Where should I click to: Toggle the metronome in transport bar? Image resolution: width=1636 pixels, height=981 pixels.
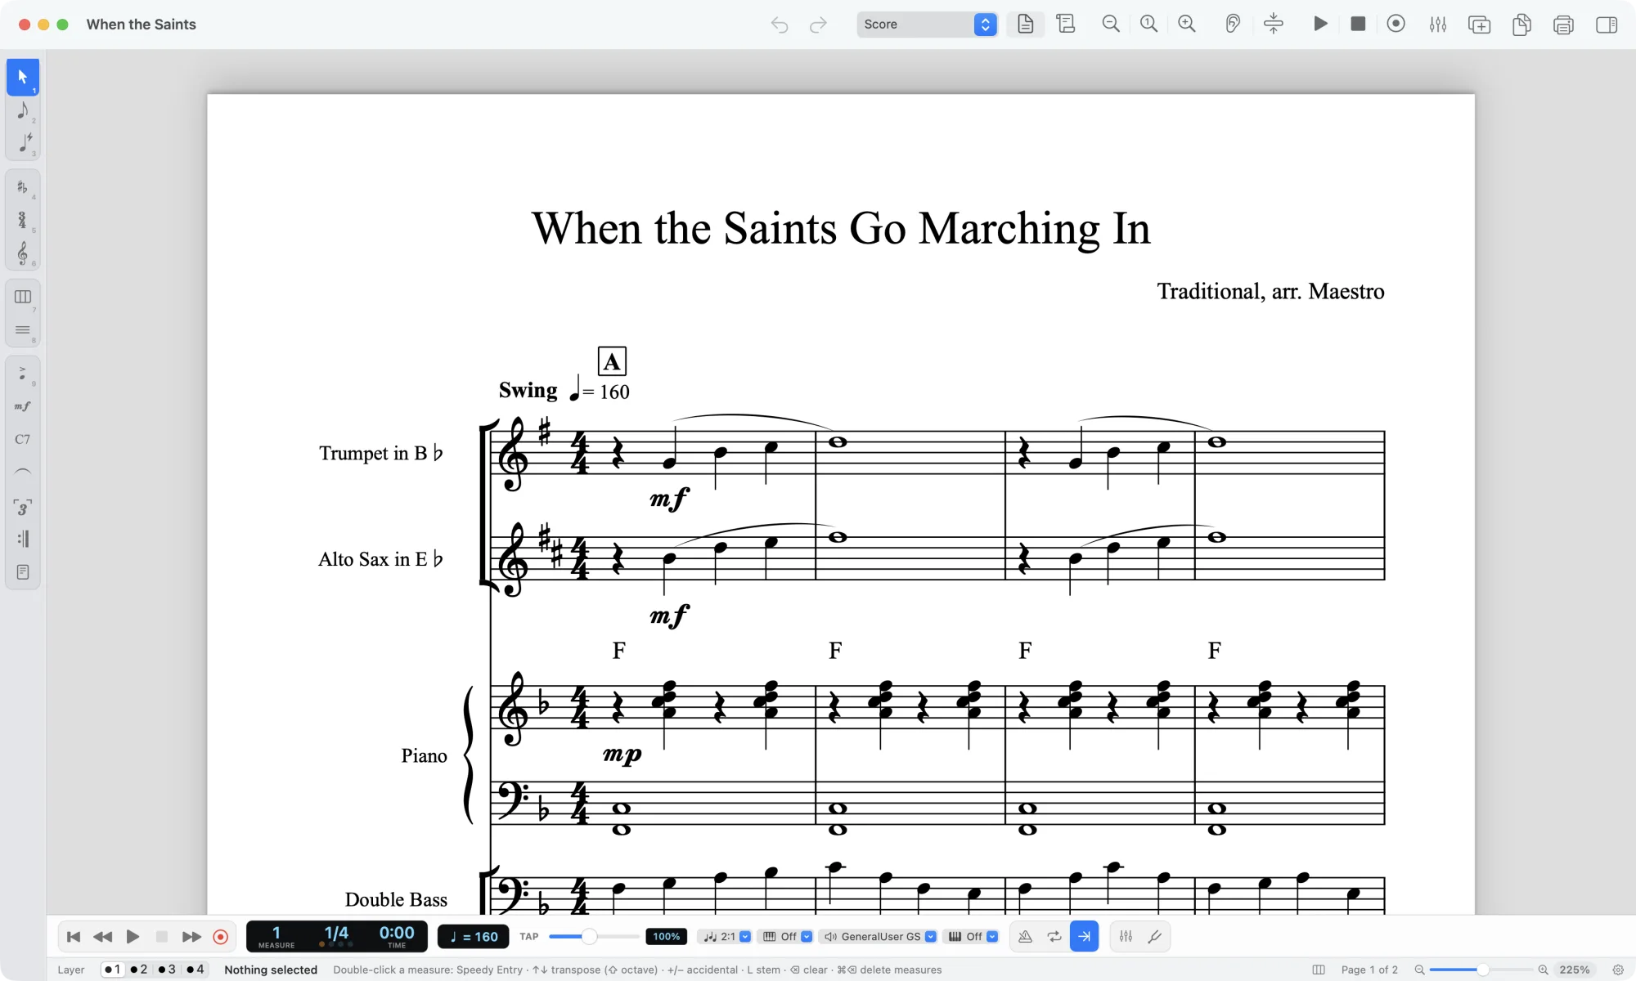pos(1025,937)
